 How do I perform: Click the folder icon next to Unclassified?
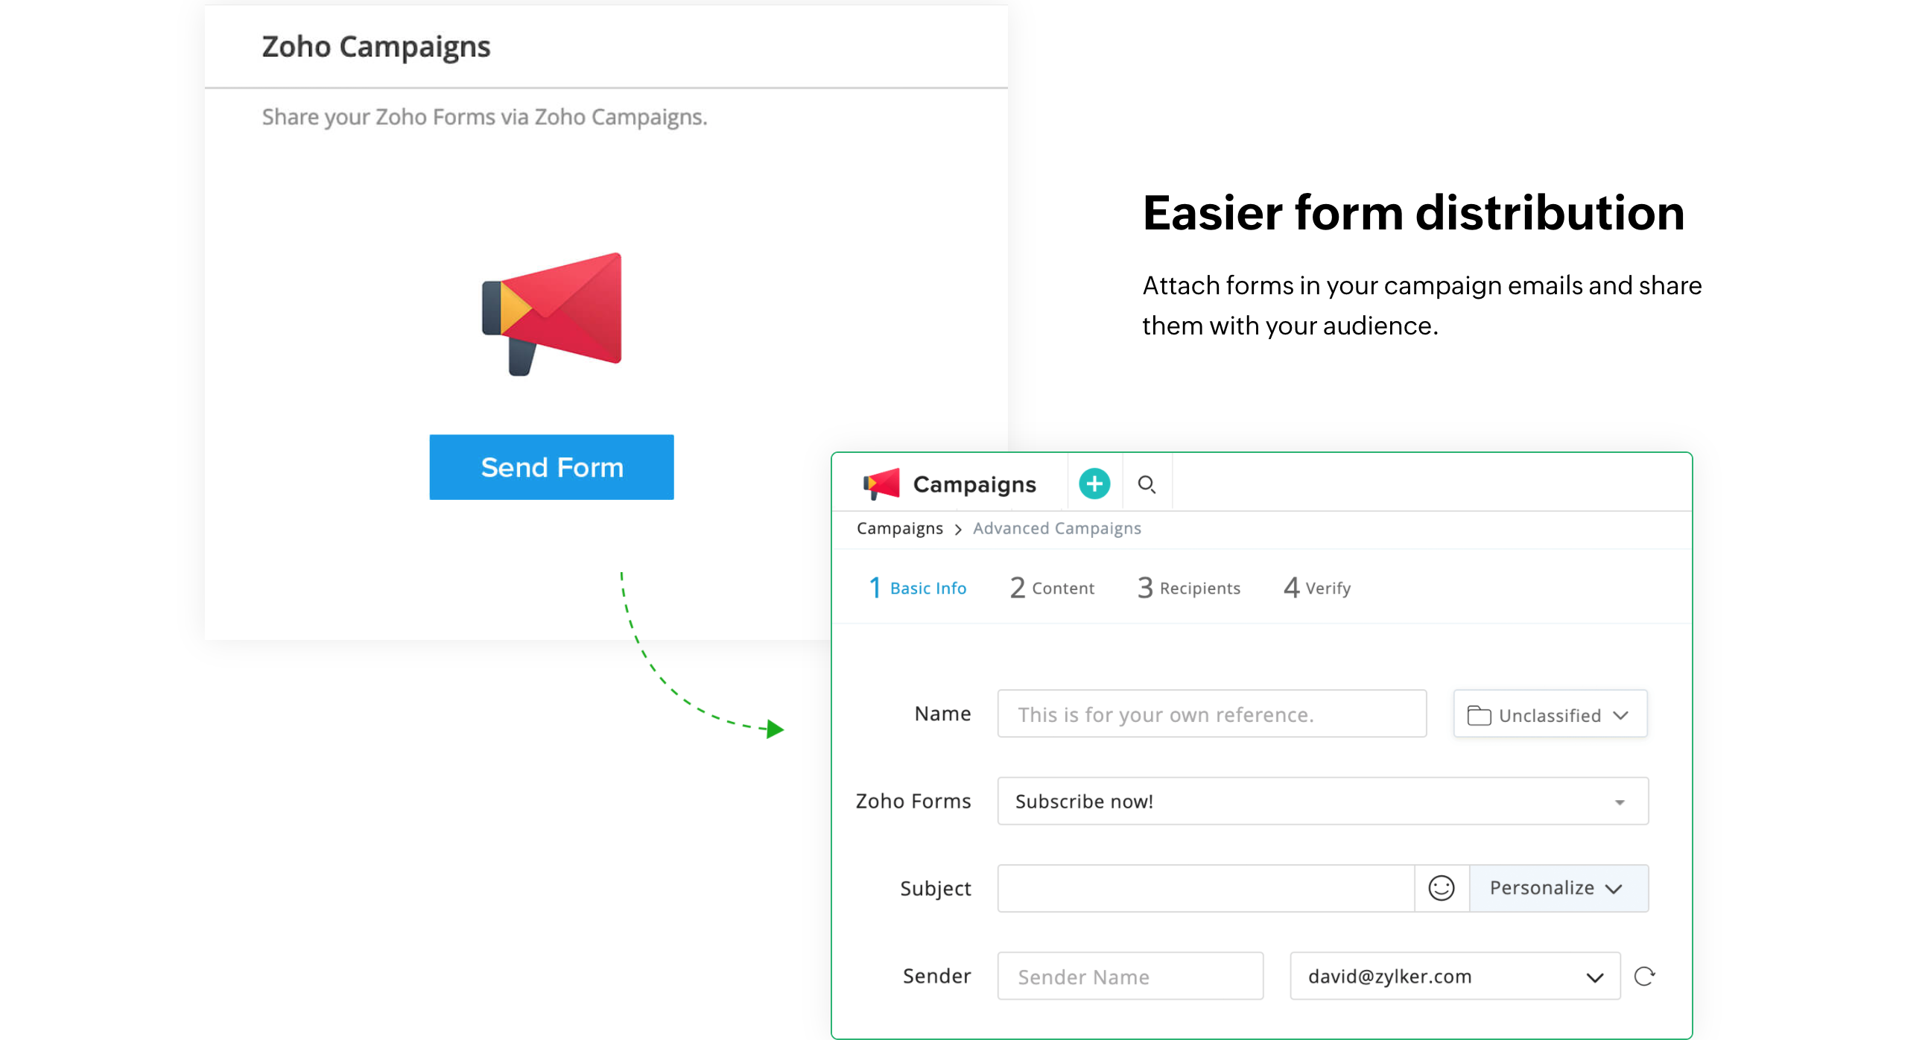coord(1479,714)
